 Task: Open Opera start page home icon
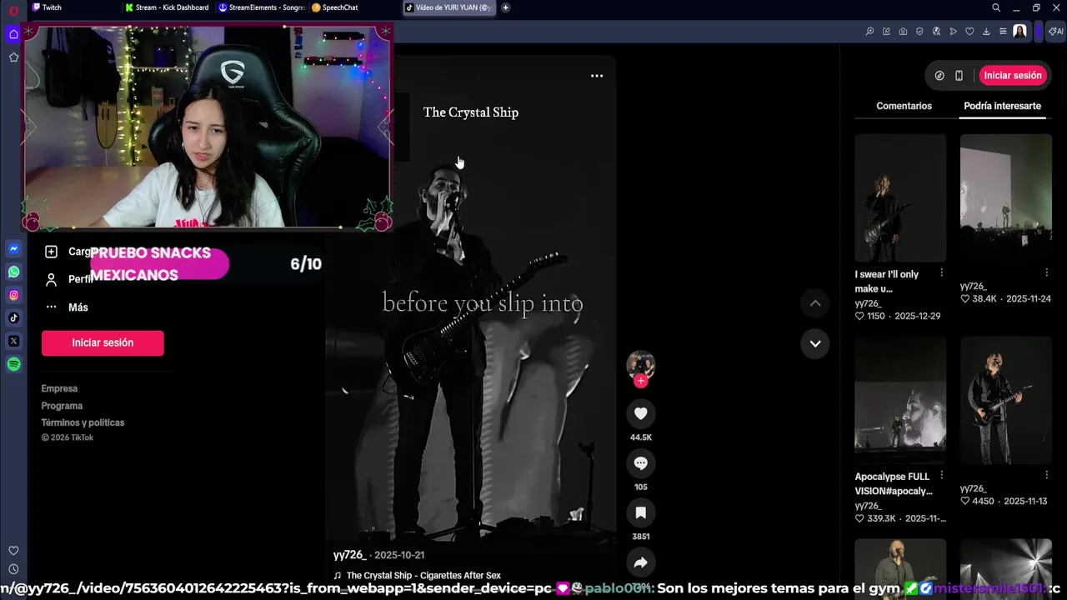click(13, 34)
